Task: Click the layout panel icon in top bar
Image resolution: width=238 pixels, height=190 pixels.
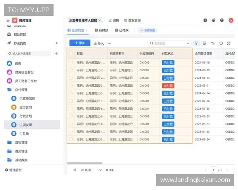Action: [205, 20]
